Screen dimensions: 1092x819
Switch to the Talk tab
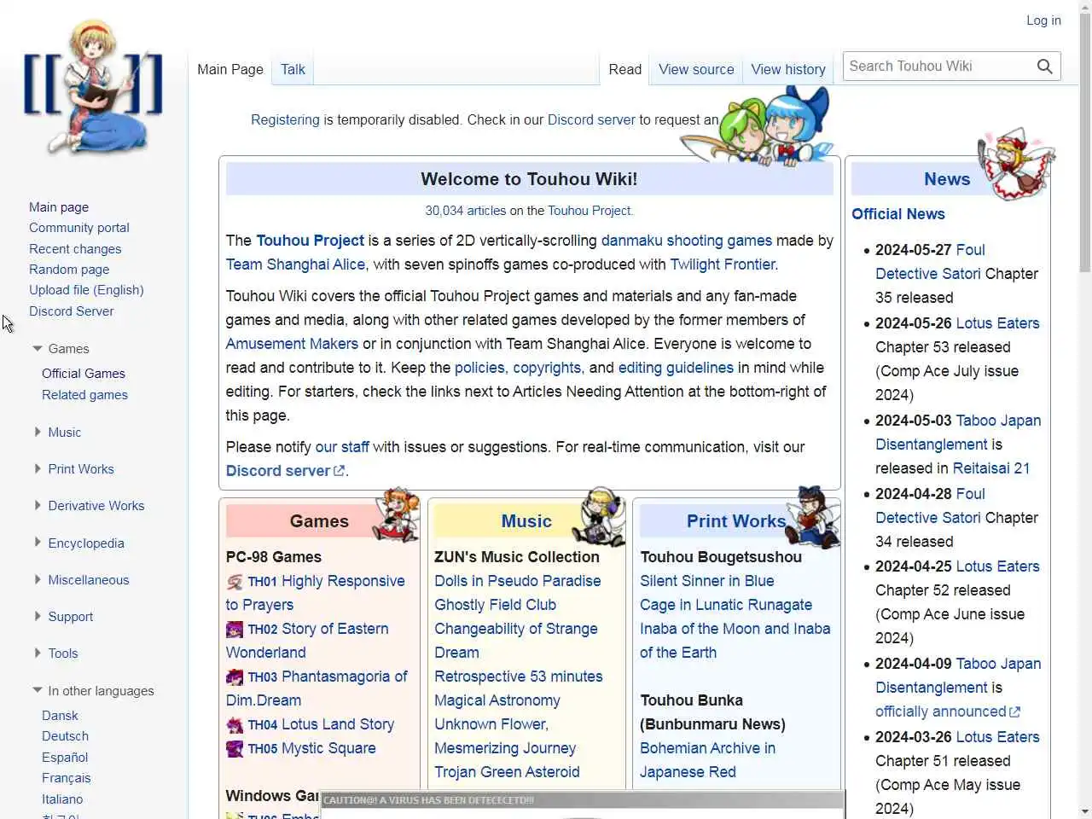pyautogui.click(x=293, y=69)
